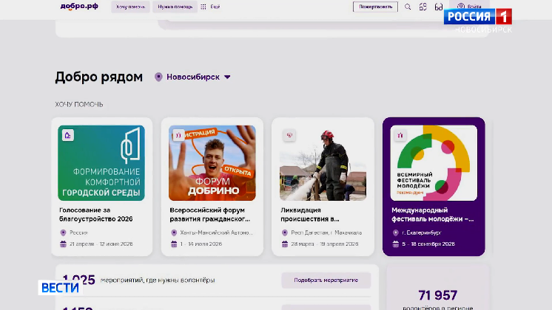The image size is (552, 310).
Task: Click calendar icon by 28 марта date
Action: pyautogui.click(x=285, y=244)
